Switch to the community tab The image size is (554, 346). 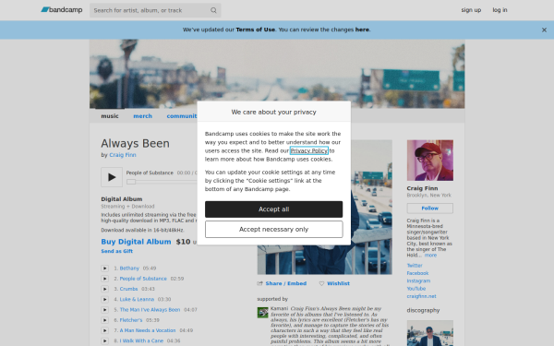click(182, 116)
